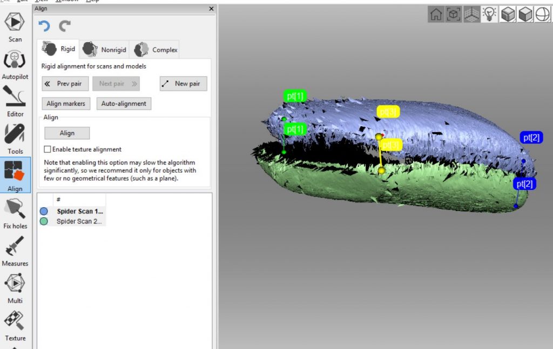The image size is (553, 349).
Task: Select Spider Scan 2 in the list
Action: point(79,222)
